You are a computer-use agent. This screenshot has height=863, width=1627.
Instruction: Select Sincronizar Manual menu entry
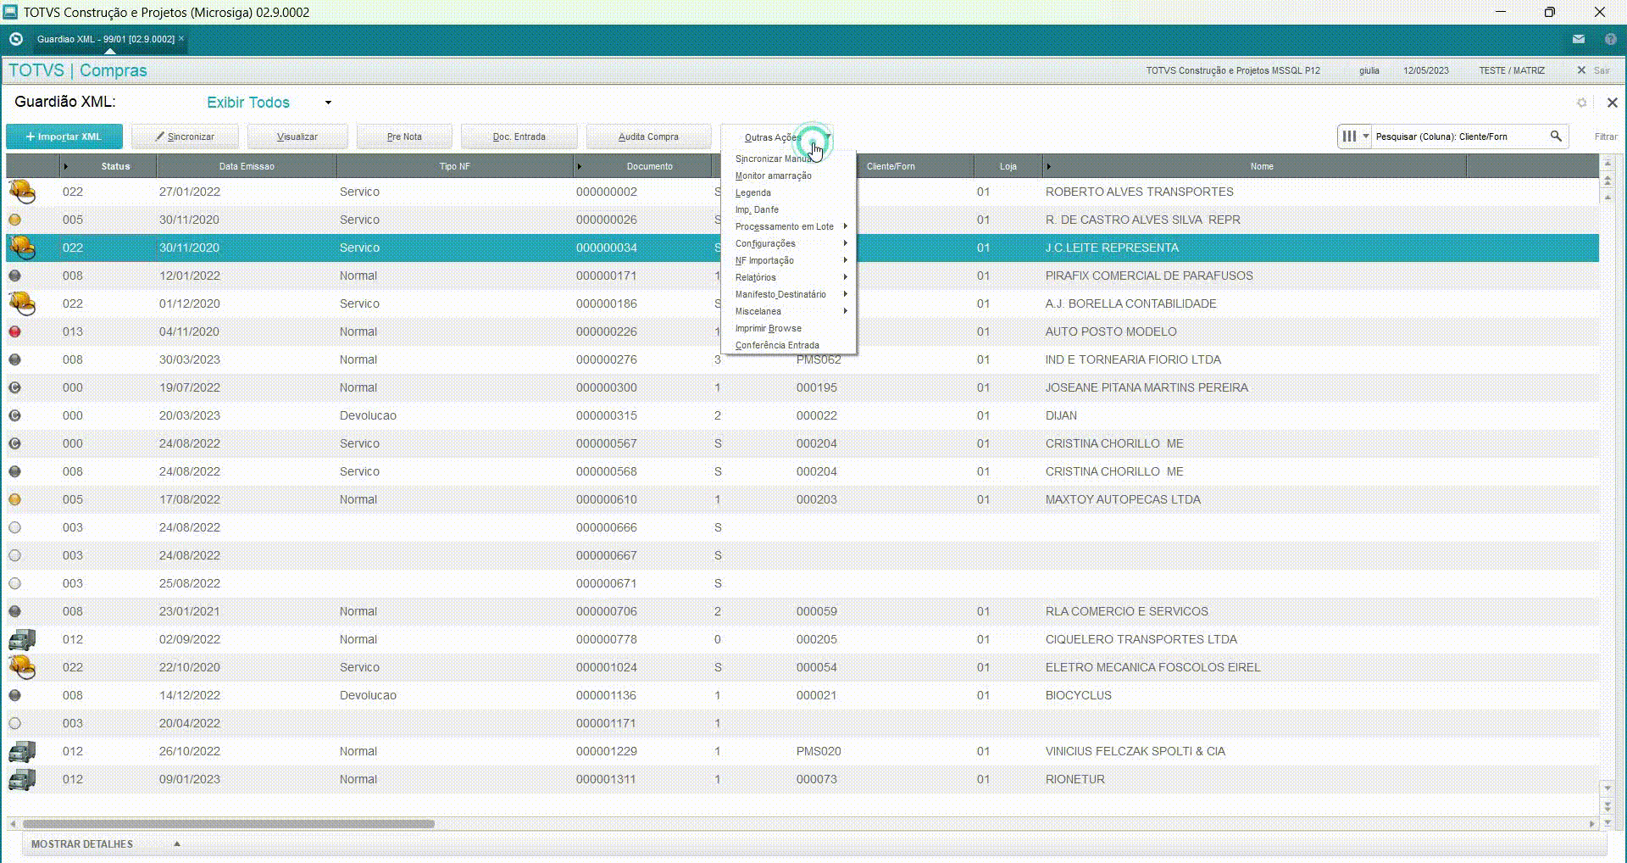pos(789,159)
